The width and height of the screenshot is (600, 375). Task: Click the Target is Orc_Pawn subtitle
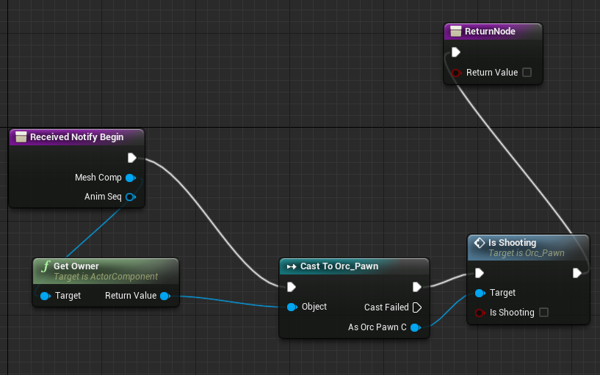pos(527,253)
